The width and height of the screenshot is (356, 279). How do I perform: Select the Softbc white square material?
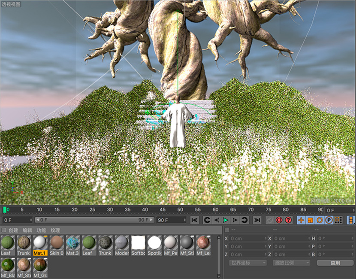[x=138, y=246]
